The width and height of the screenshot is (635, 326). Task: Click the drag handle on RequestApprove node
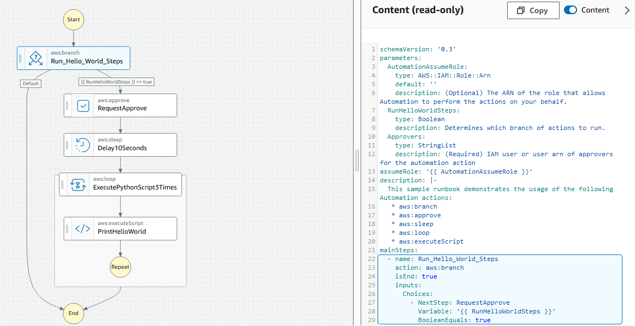click(x=68, y=105)
